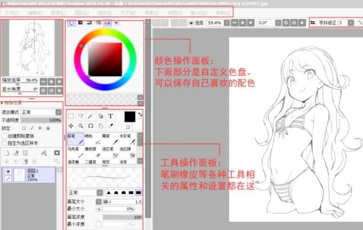Toggle the 选择 selection visibility checkbox
Image resolution: width=363 pixels, height=230 pixels.
click(191, 23)
